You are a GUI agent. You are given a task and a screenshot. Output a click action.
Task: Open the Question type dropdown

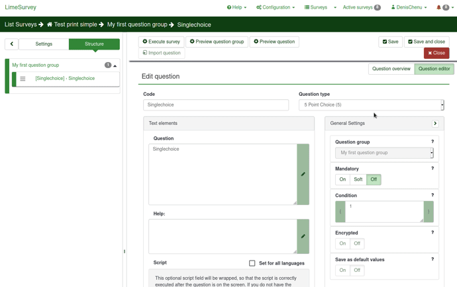point(371,105)
